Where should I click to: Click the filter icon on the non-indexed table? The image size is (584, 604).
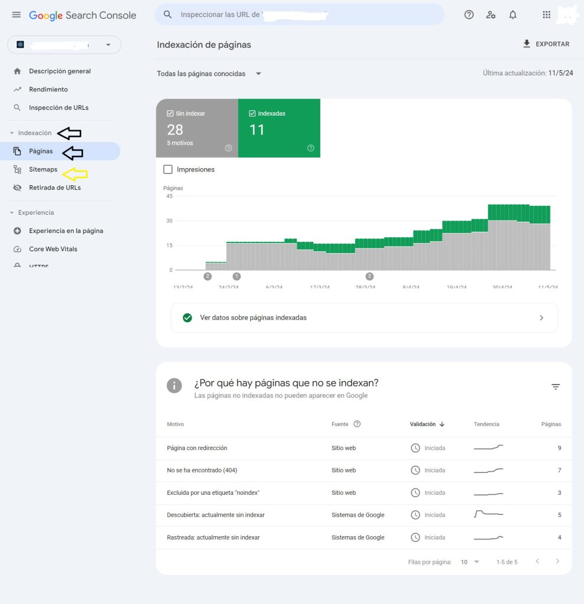tap(555, 386)
